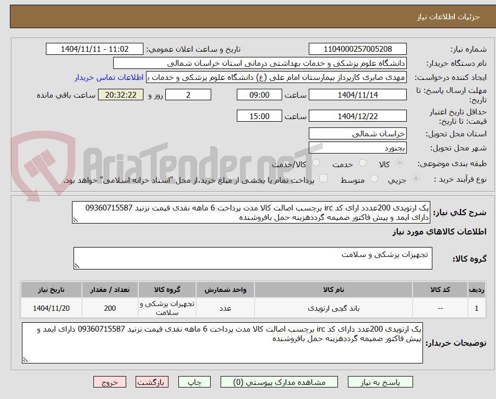Open اطلاعات تماس خریدار link
The width and height of the screenshot is (496, 399).
coord(109,78)
